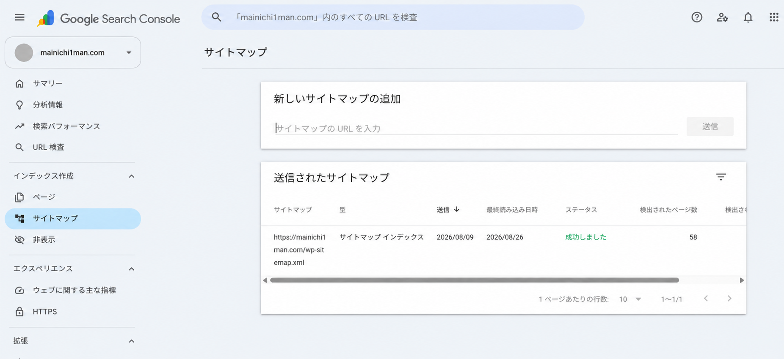
Task: Click the lightbulb icon beside 分析情報
Action: (19, 105)
